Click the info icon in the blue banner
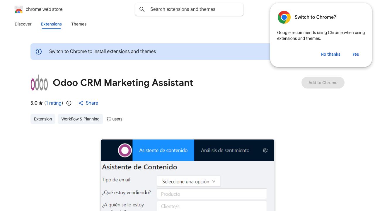 pos(39,52)
